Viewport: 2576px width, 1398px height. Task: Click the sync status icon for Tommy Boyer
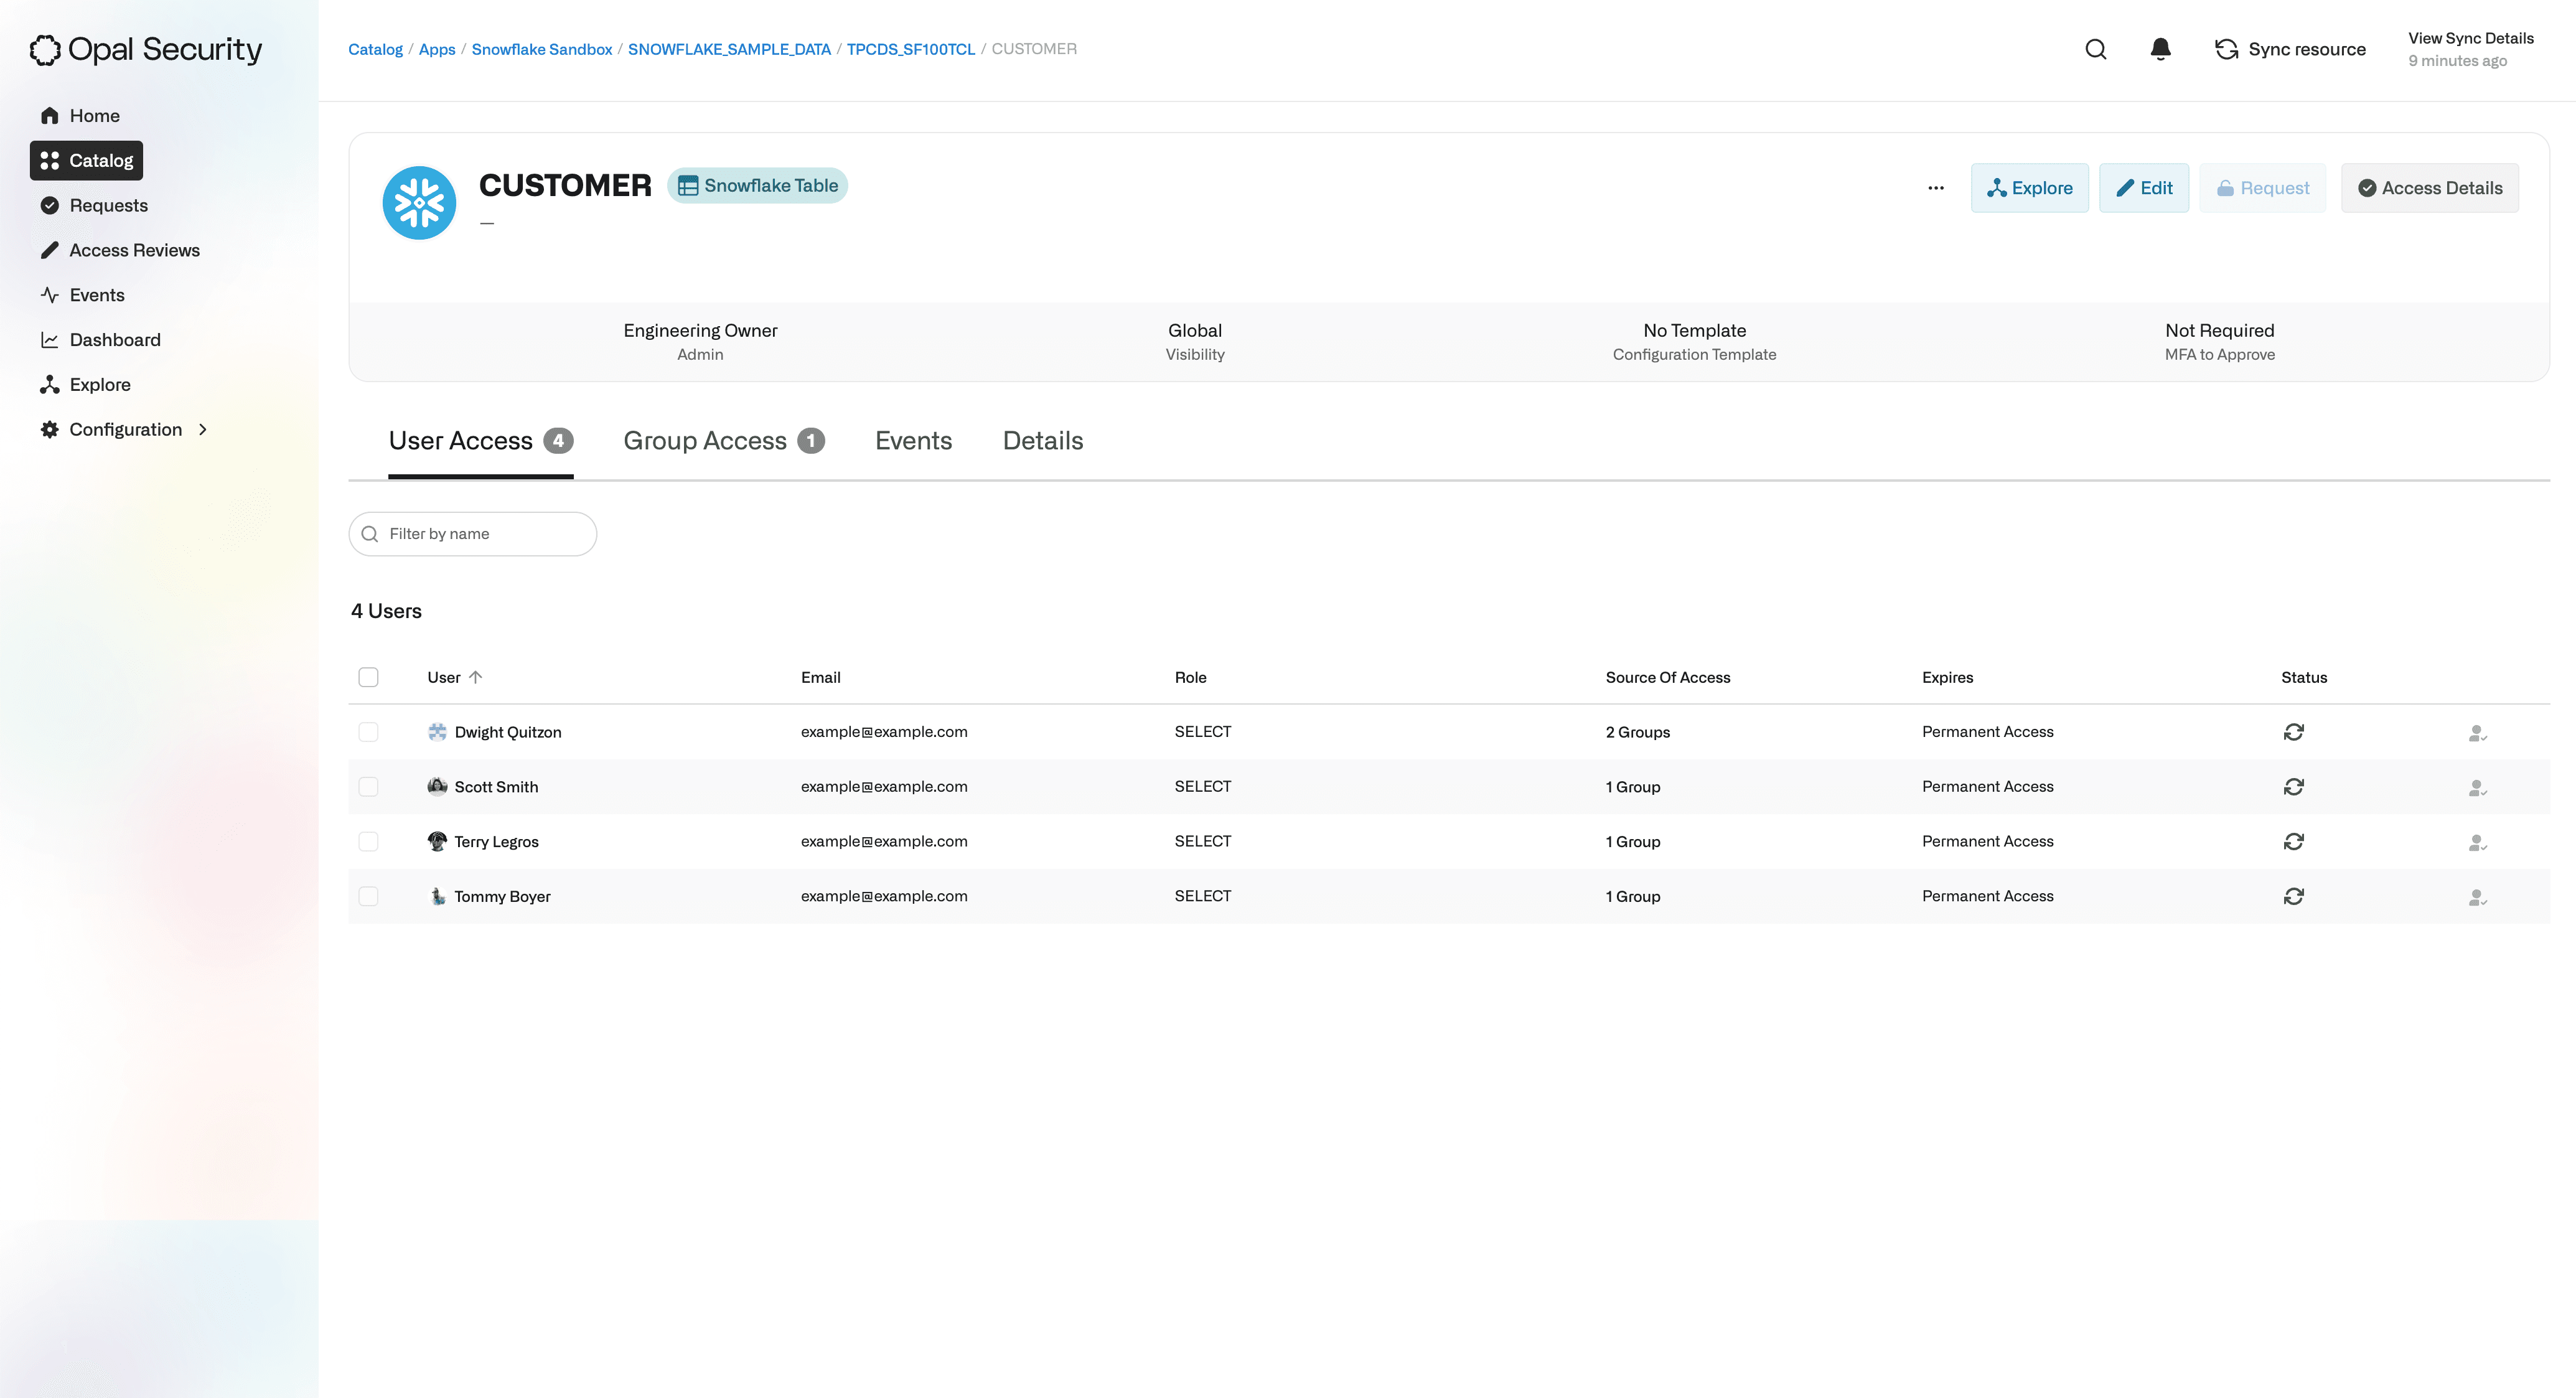[2293, 897]
